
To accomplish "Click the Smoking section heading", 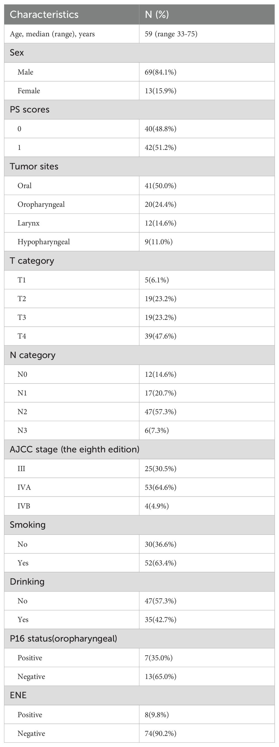I will click(x=27, y=524).
